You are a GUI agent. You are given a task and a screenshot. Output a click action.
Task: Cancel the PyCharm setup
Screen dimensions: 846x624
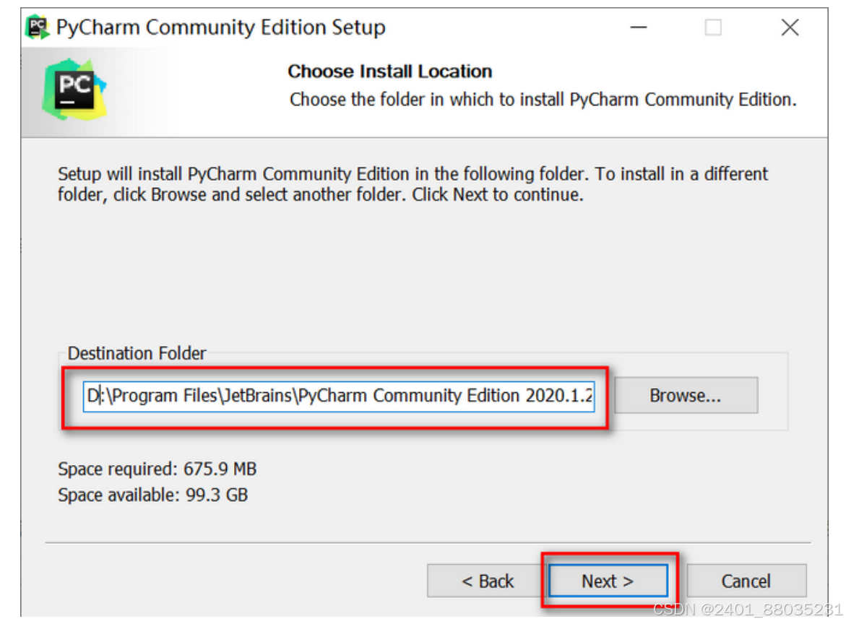746,581
